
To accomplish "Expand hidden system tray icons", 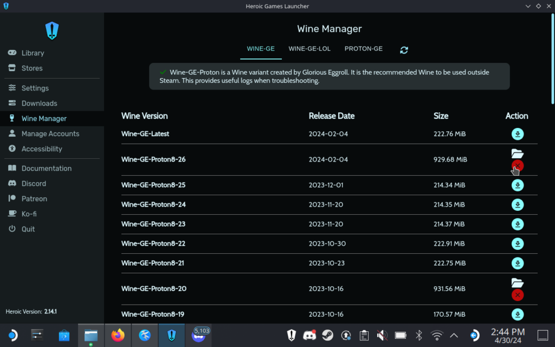I will tap(454, 335).
